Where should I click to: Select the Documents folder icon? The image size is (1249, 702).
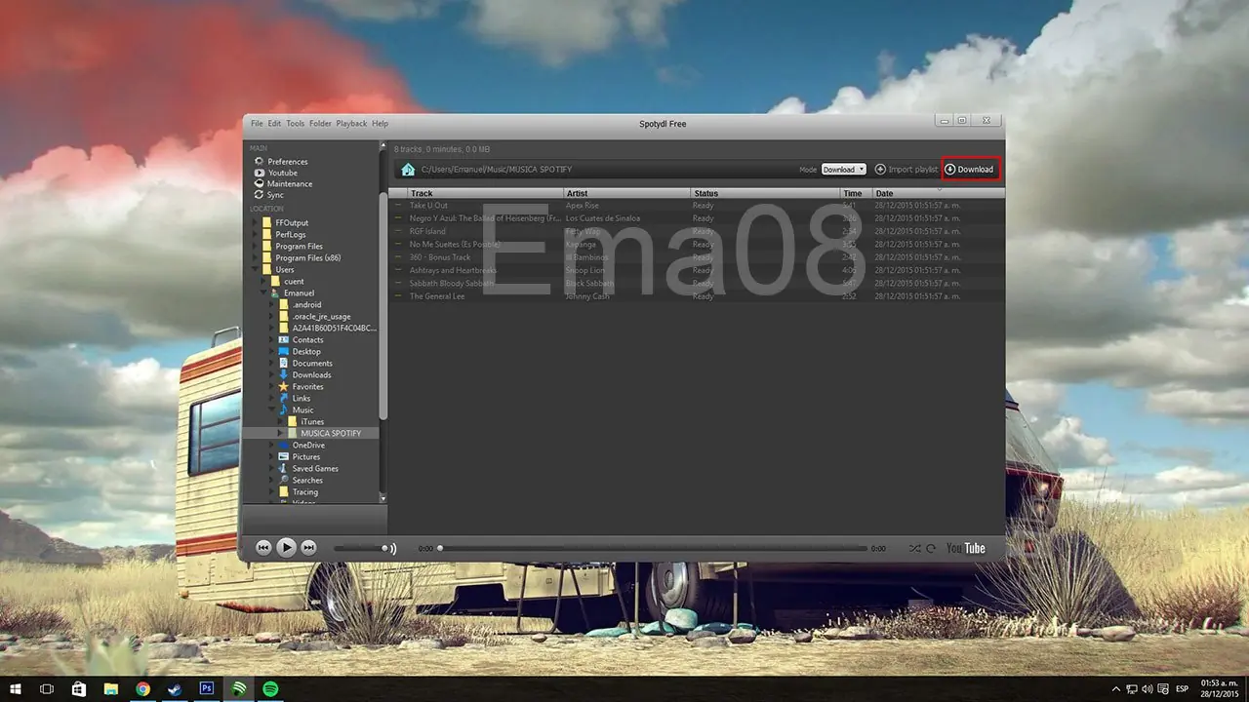click(284, 364)
